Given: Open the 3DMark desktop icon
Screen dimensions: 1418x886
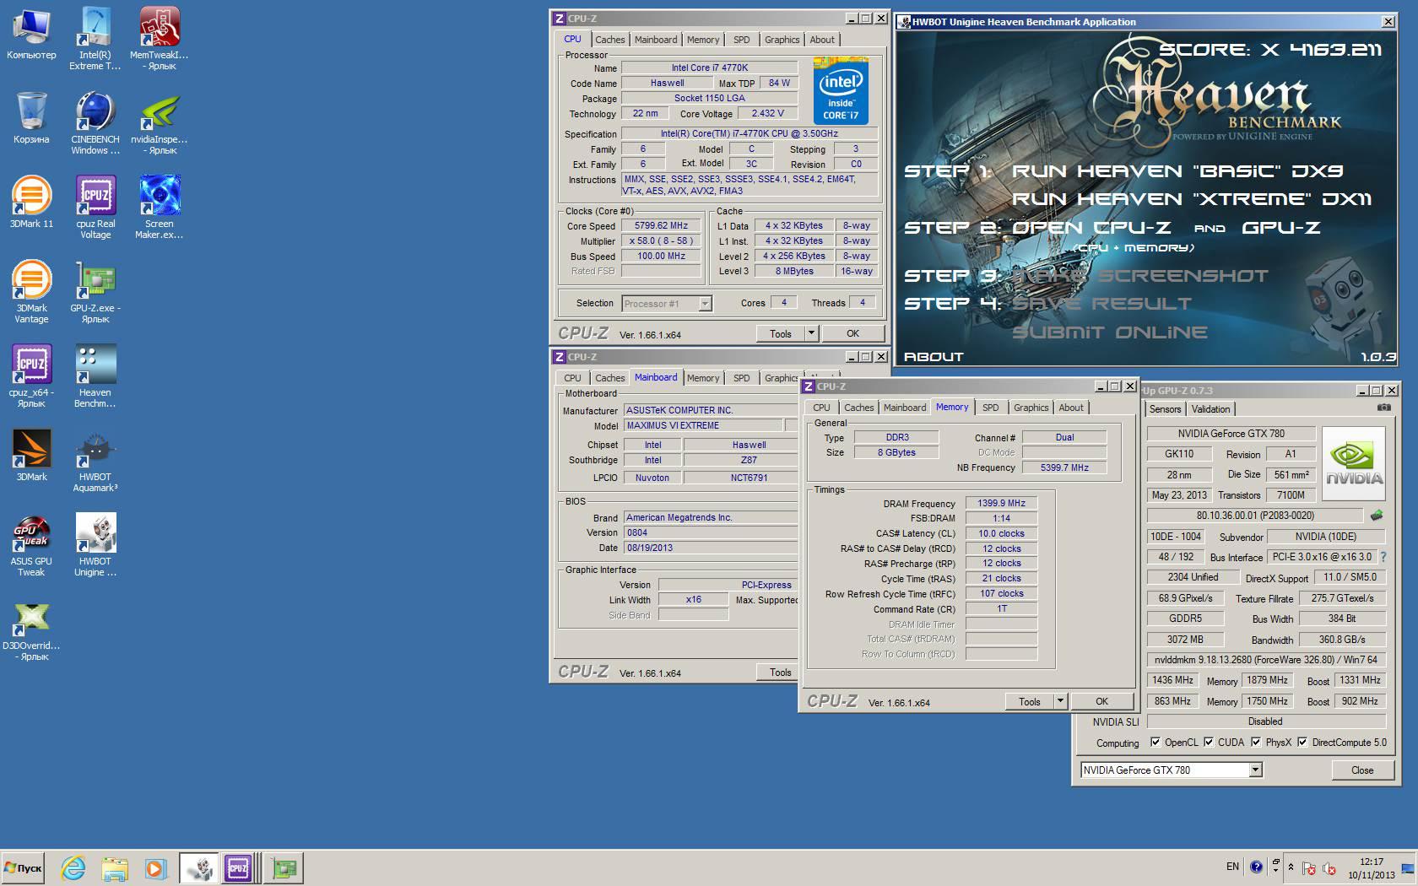Looking at the screenshot, I should click(x=31, y=456).
